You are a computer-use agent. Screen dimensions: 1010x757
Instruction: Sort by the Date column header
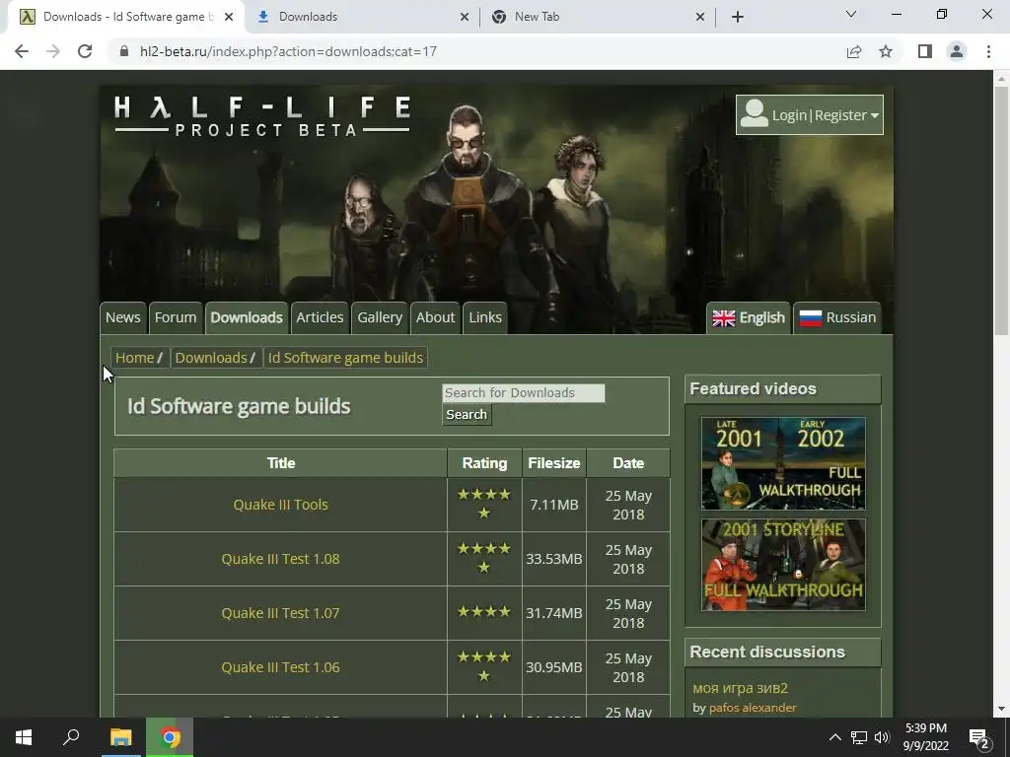click(628, 463)
